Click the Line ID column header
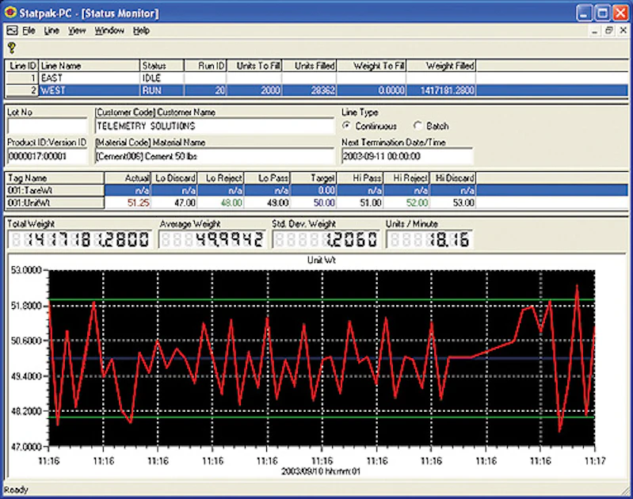This screenshot has width=633, height=499. click(22, 66)
